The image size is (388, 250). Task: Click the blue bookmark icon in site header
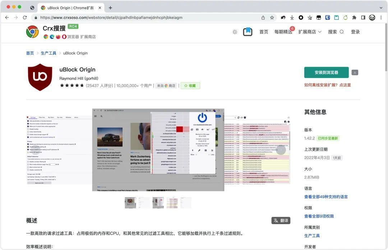[248, 32]
